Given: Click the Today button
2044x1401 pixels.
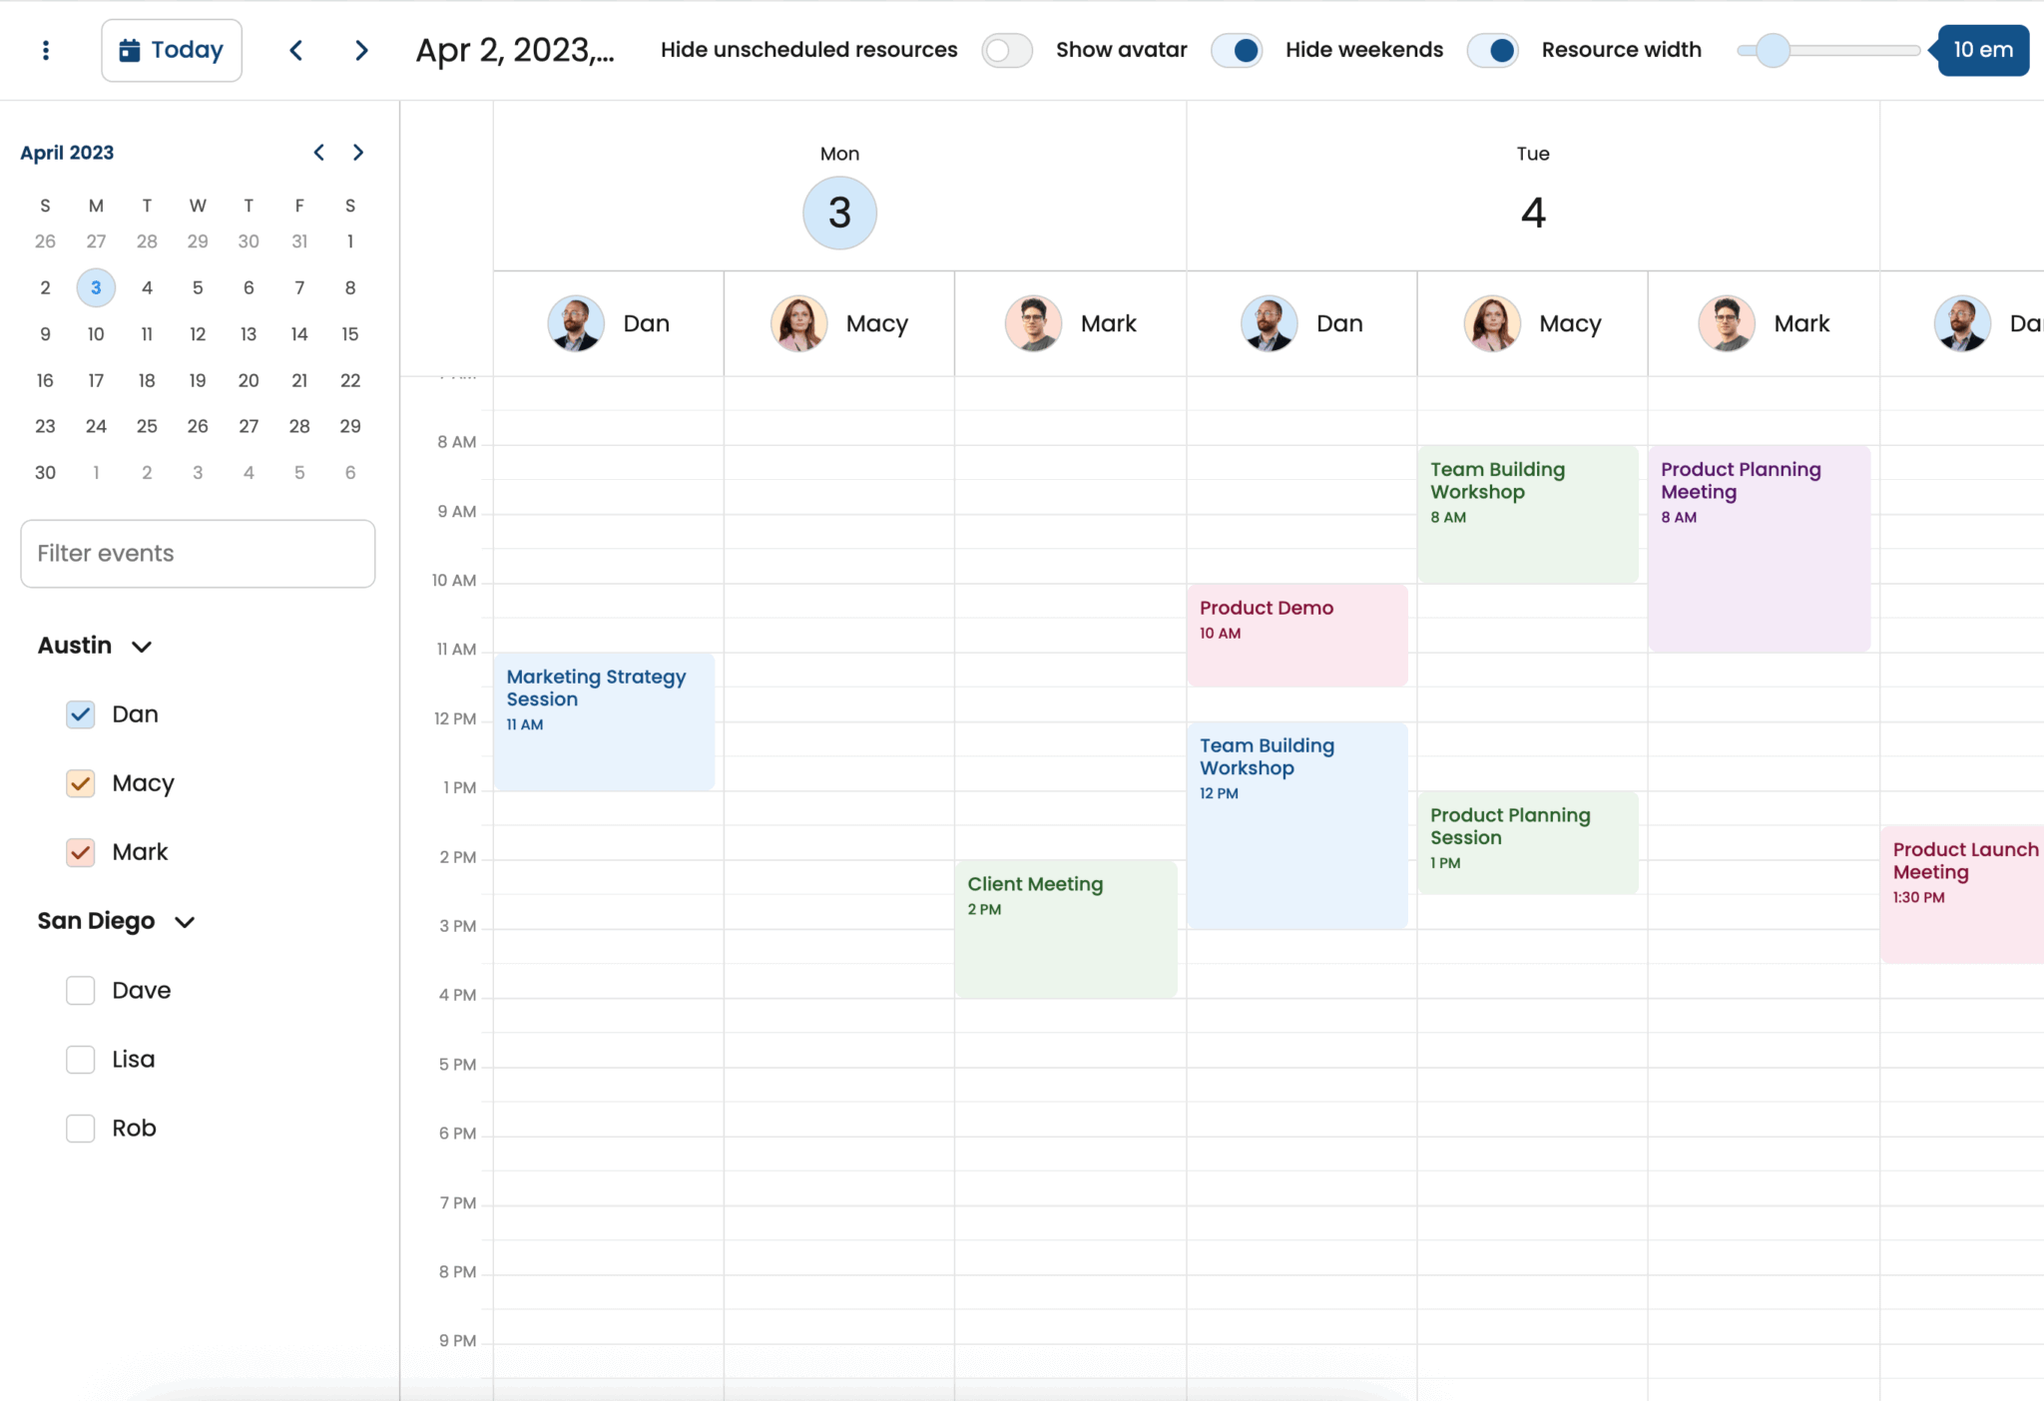Looking at the screenshot, I should coord(172,50).
